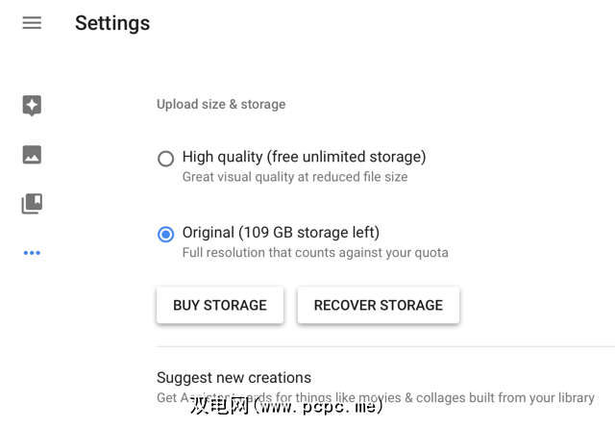Click the Settings page title

112,23
